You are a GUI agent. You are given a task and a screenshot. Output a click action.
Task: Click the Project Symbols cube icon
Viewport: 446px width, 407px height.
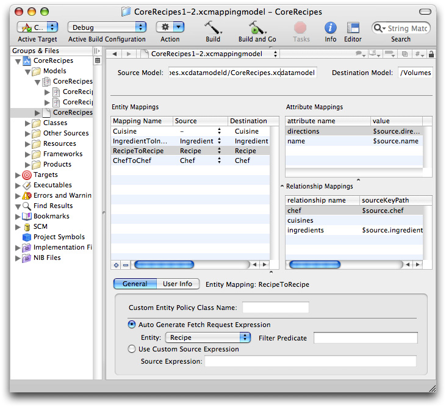click(x=27, y=237)
